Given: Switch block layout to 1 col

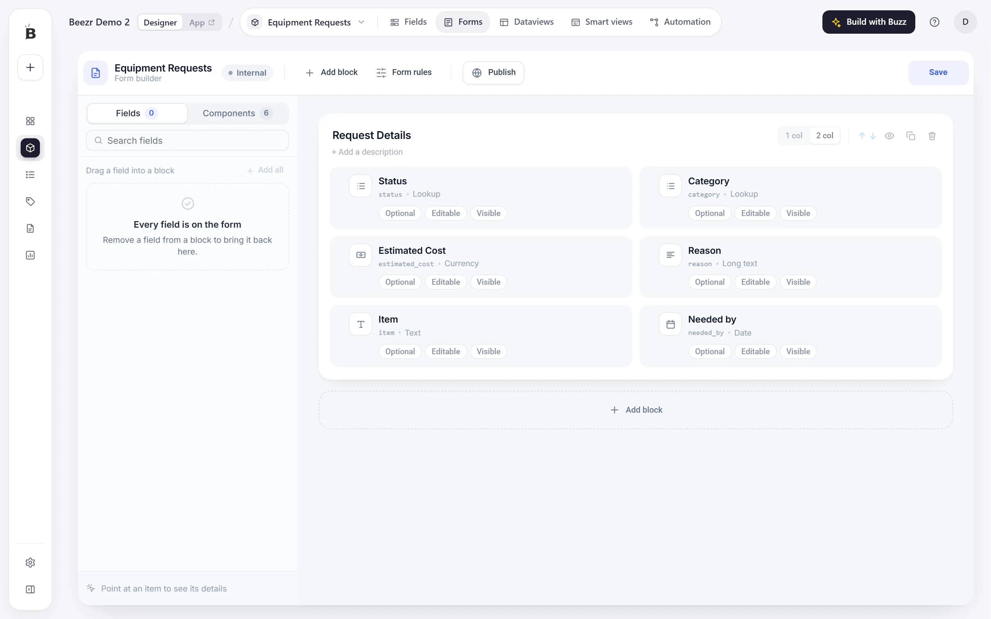Looking at the screenshot, I should click(x=793, y=135).
